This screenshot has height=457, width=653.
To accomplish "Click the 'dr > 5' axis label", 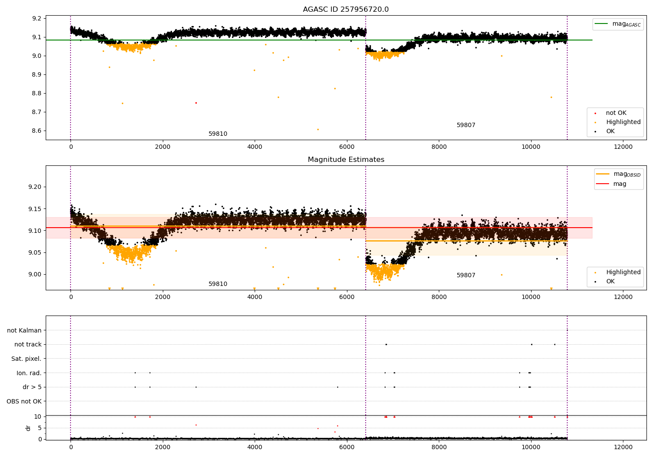I will (x=32, y=387).
